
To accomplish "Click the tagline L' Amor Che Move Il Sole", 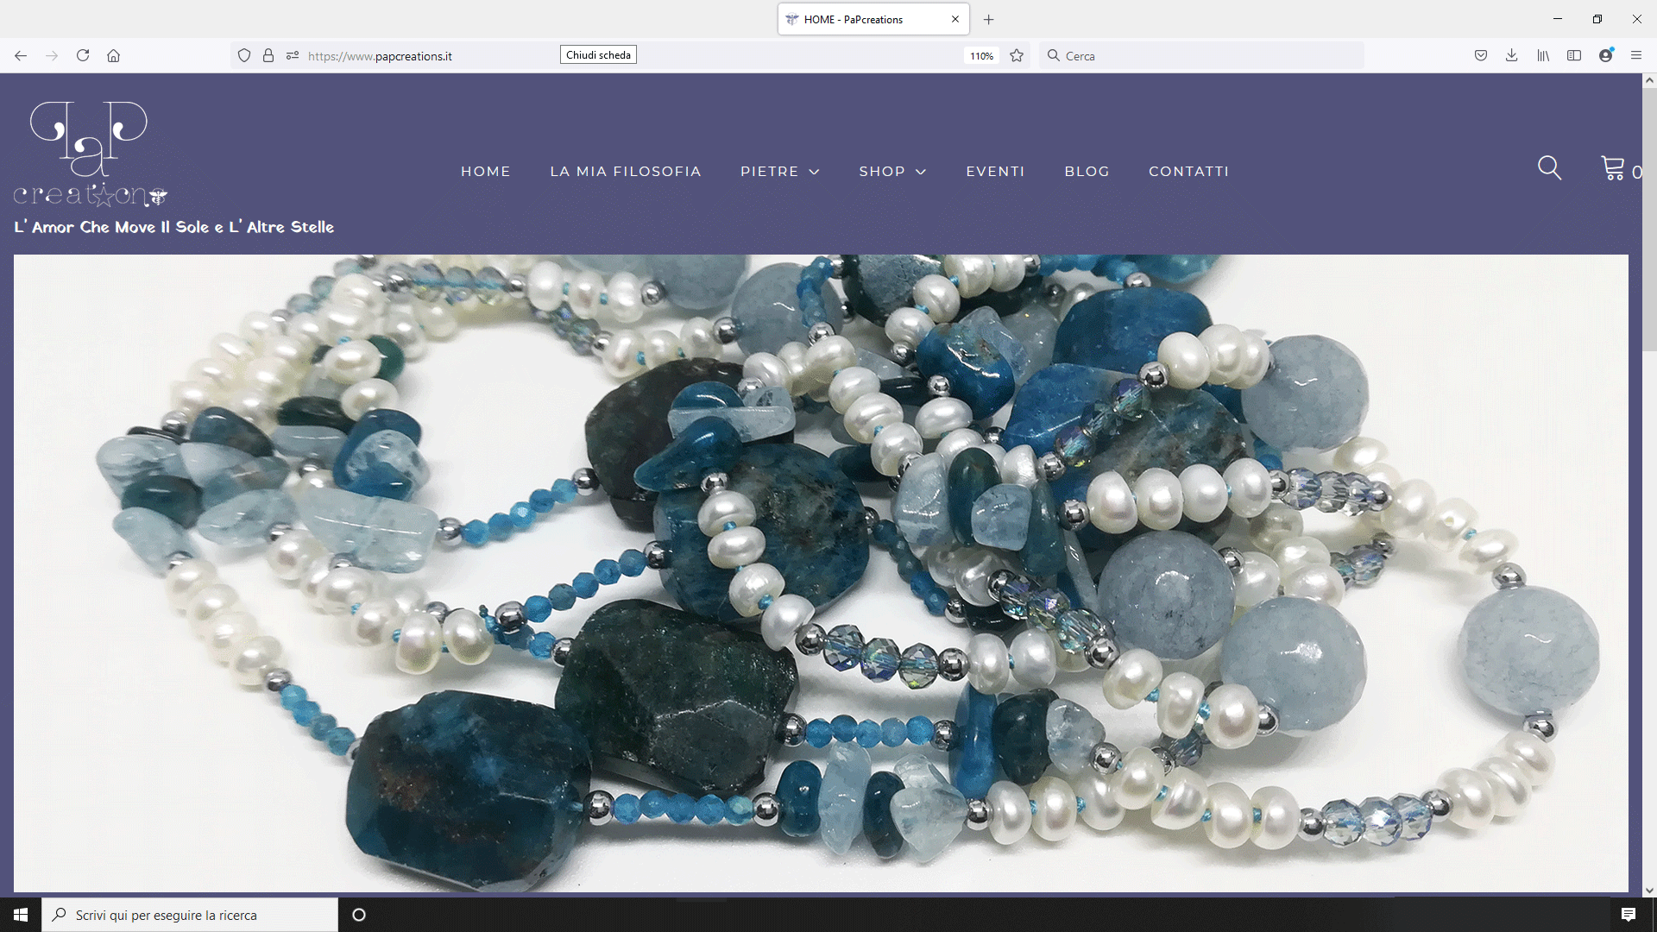I will [x=173, y=227].
